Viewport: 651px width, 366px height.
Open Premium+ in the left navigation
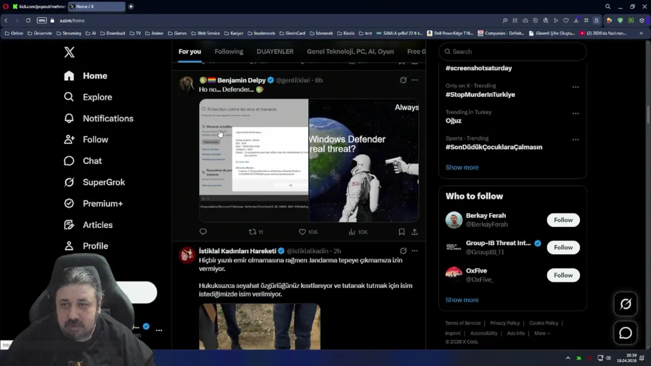click(x=93, y=203)
